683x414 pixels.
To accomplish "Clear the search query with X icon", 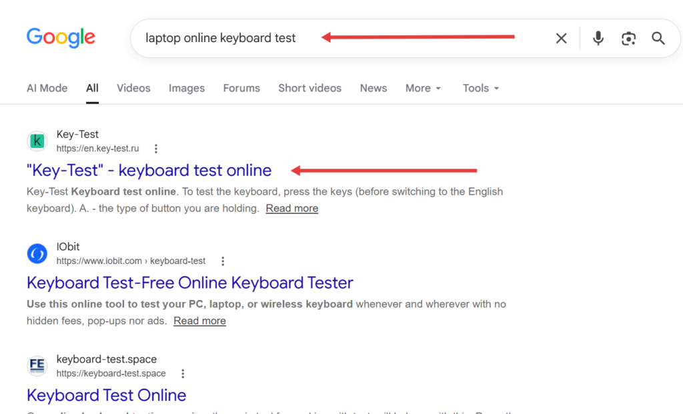I will (x=561, y=38).
